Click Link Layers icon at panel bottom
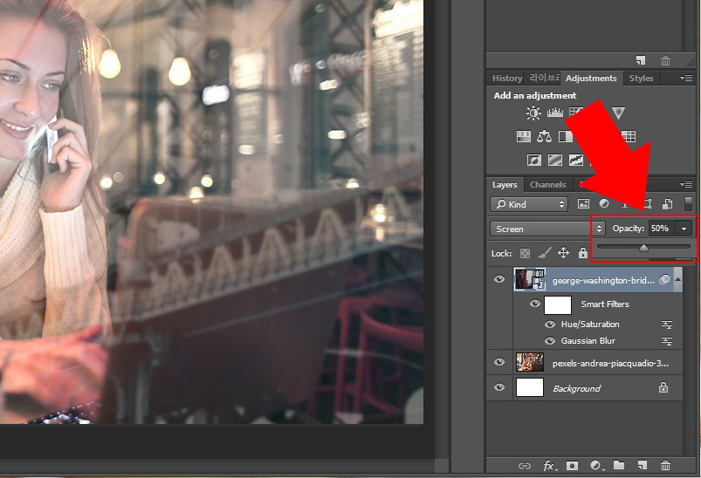The height and width of the screenshot is (478, 701). click(x=525, y=466)
